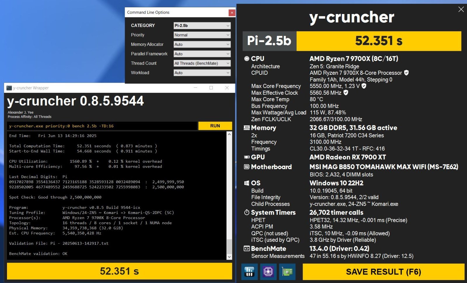Viewport: 467px width, 283px height.
Task: Click scrollbar down arrow in console output
Action: [x=229, y=257]
